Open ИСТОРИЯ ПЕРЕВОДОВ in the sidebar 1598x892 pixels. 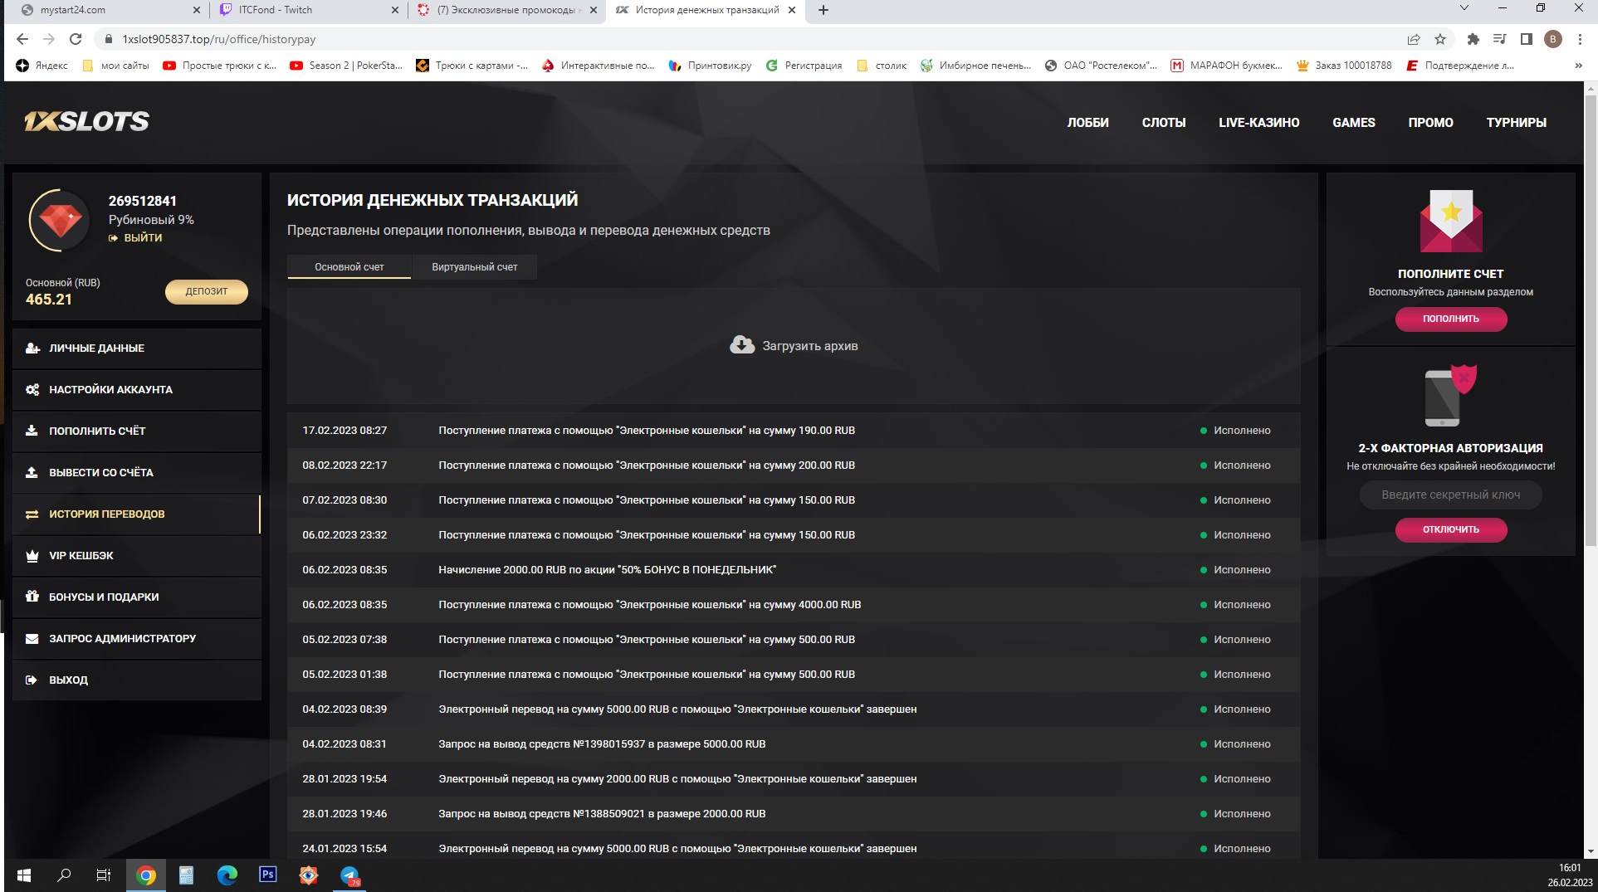137,514
